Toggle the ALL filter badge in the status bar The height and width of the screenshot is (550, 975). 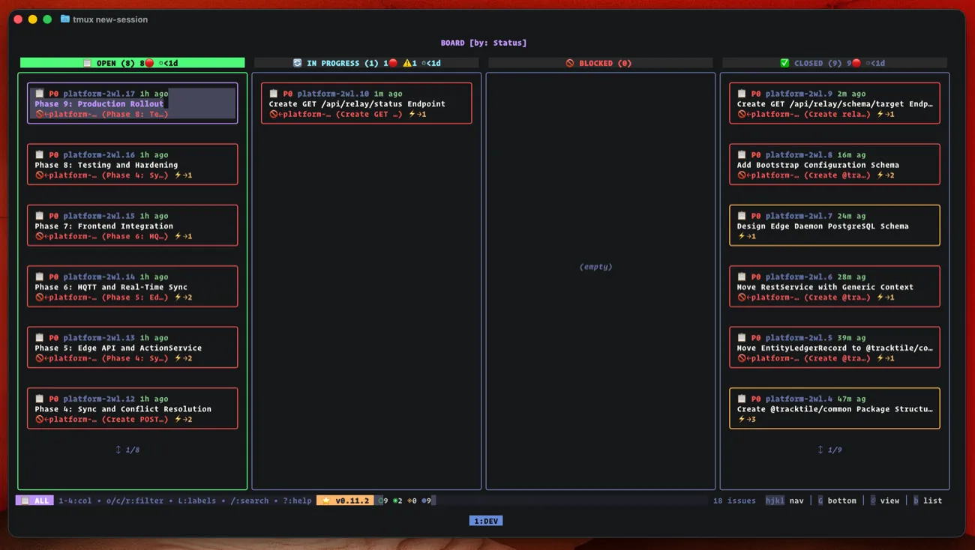pyautogui.click(x=34, y=500)
